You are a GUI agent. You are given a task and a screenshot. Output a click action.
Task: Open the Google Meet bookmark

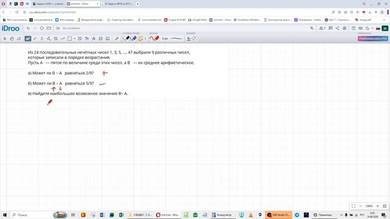pos(197,19)
